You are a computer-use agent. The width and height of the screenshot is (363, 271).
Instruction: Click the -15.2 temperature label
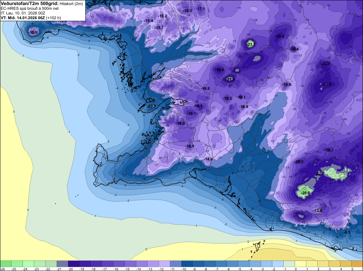click(163, 16)
